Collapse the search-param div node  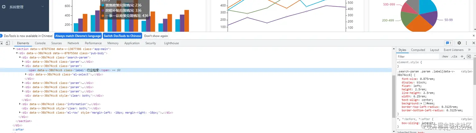pos(20,58)
